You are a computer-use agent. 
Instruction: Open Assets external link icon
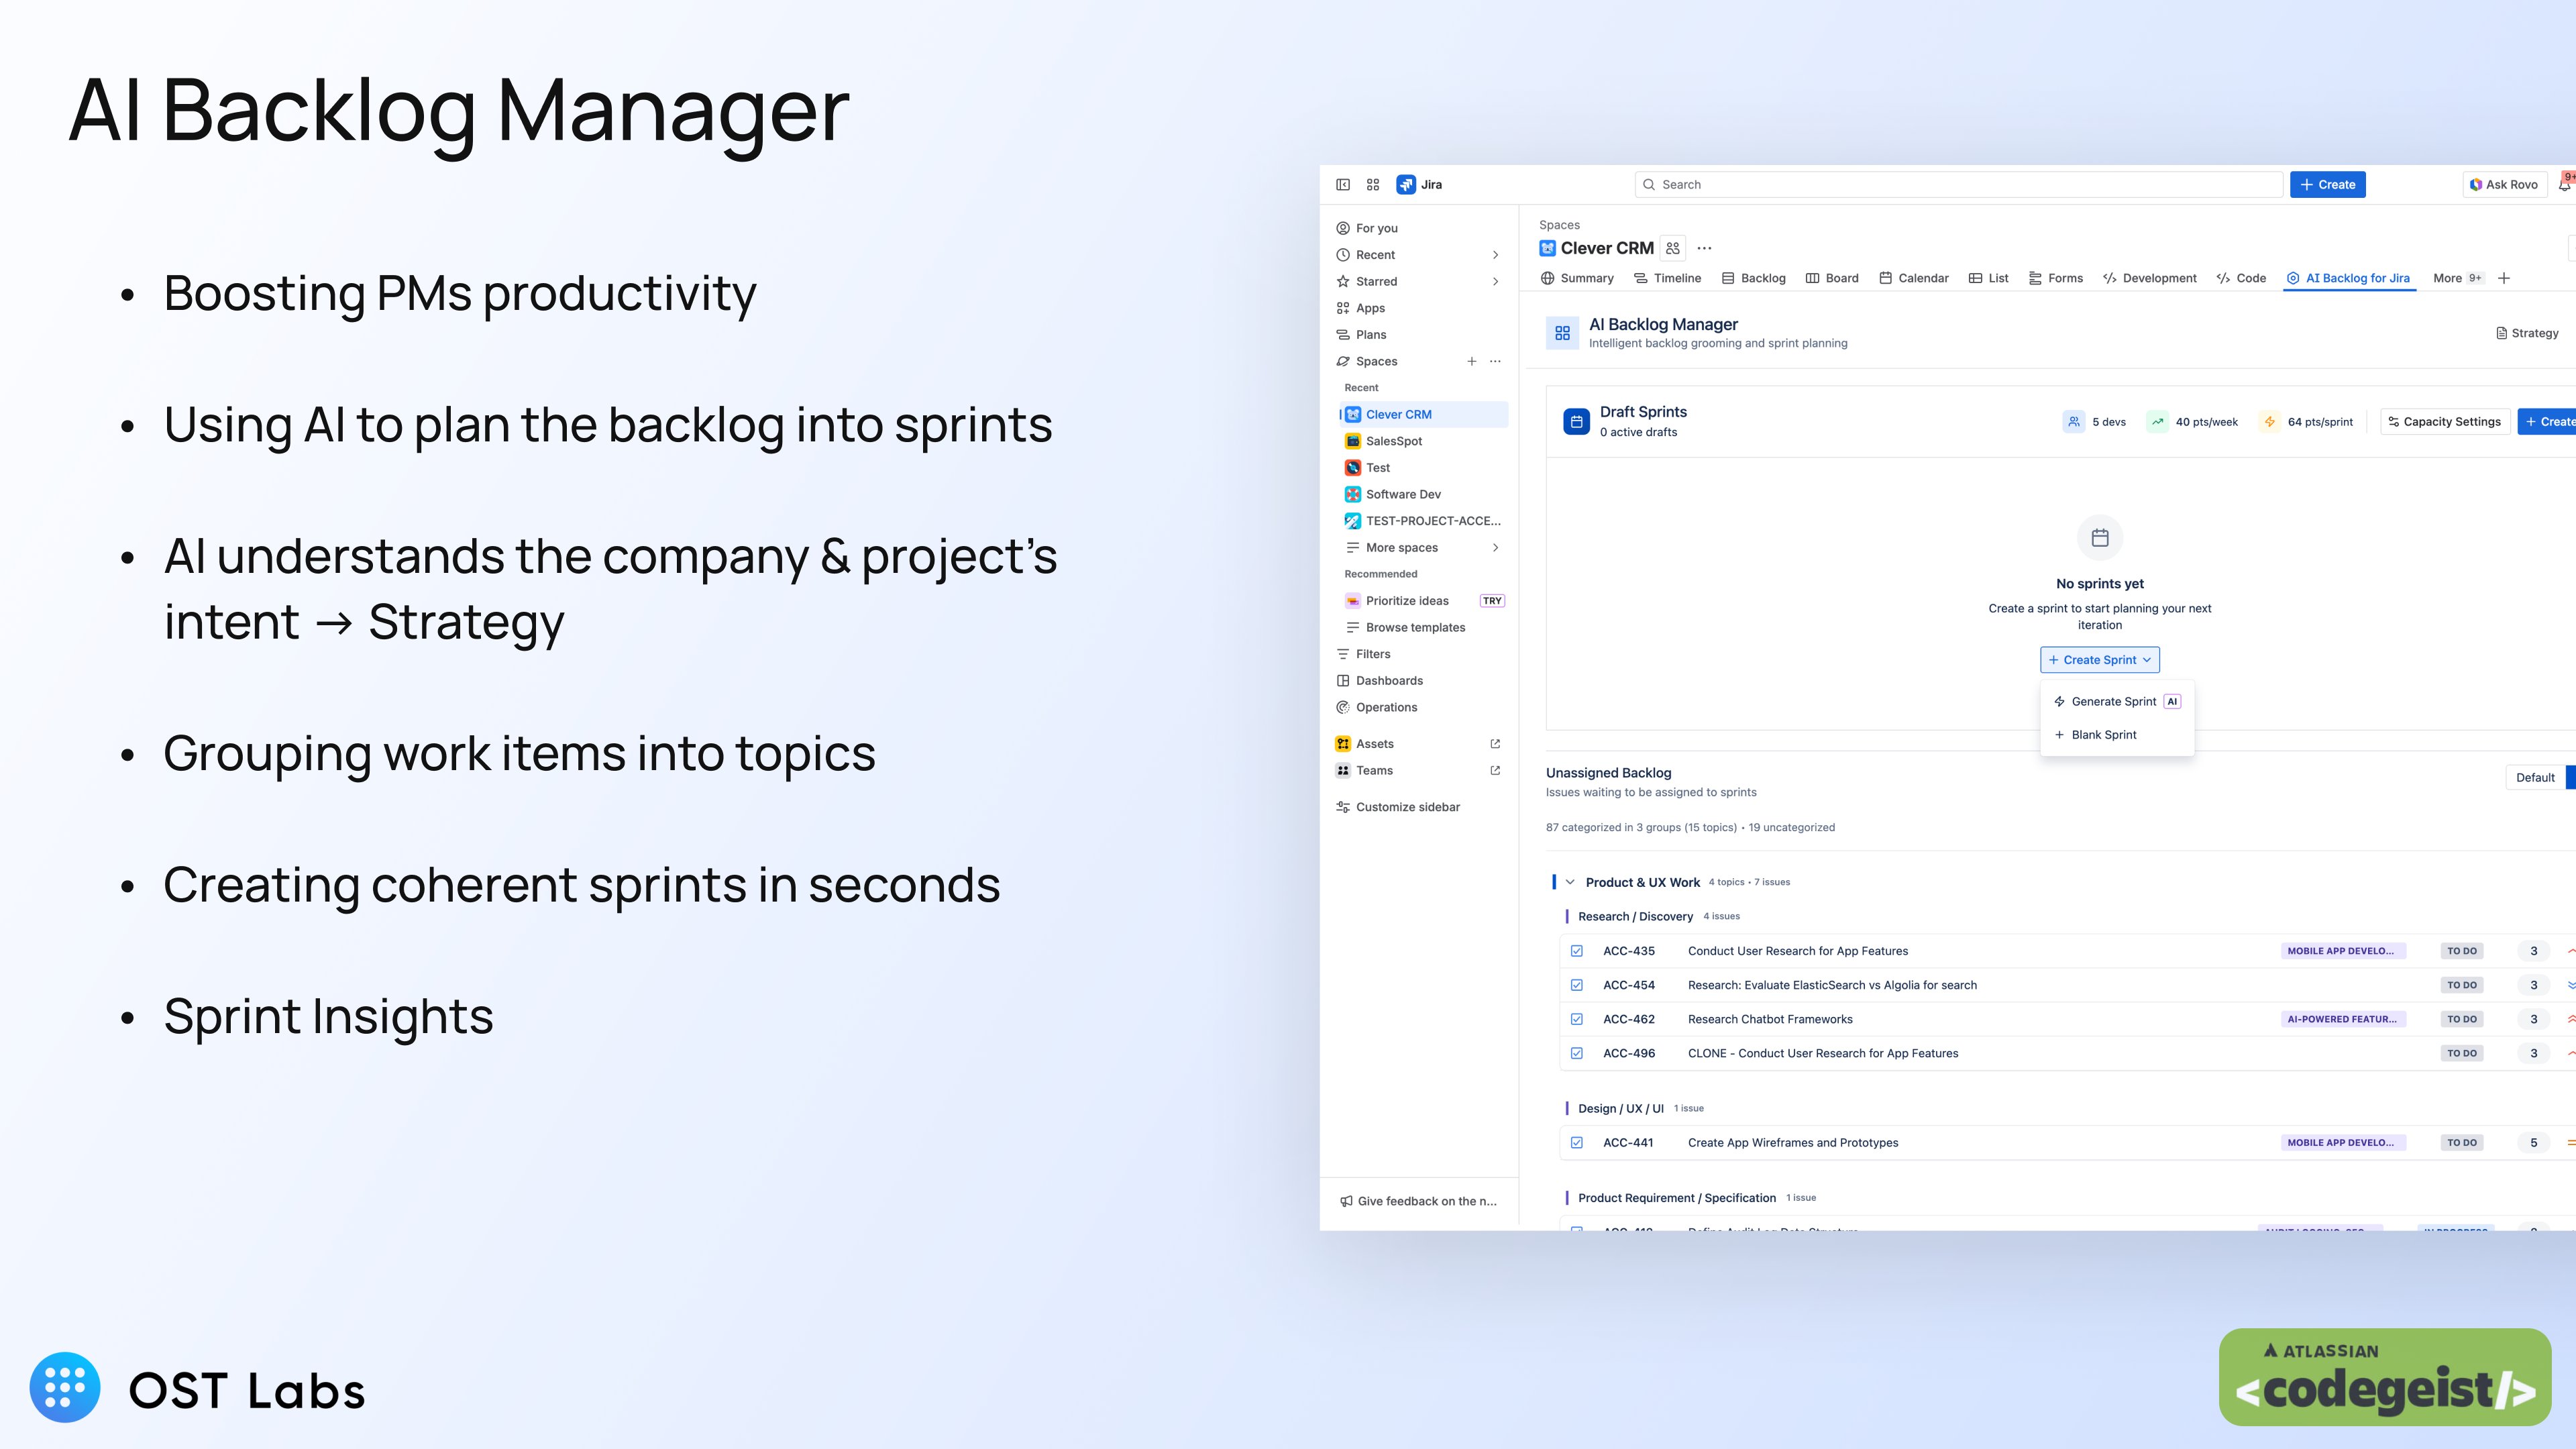point(1495,744)
